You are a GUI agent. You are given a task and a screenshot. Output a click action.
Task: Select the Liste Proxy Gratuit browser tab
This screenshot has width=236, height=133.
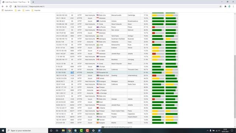(x=15, y=2)
